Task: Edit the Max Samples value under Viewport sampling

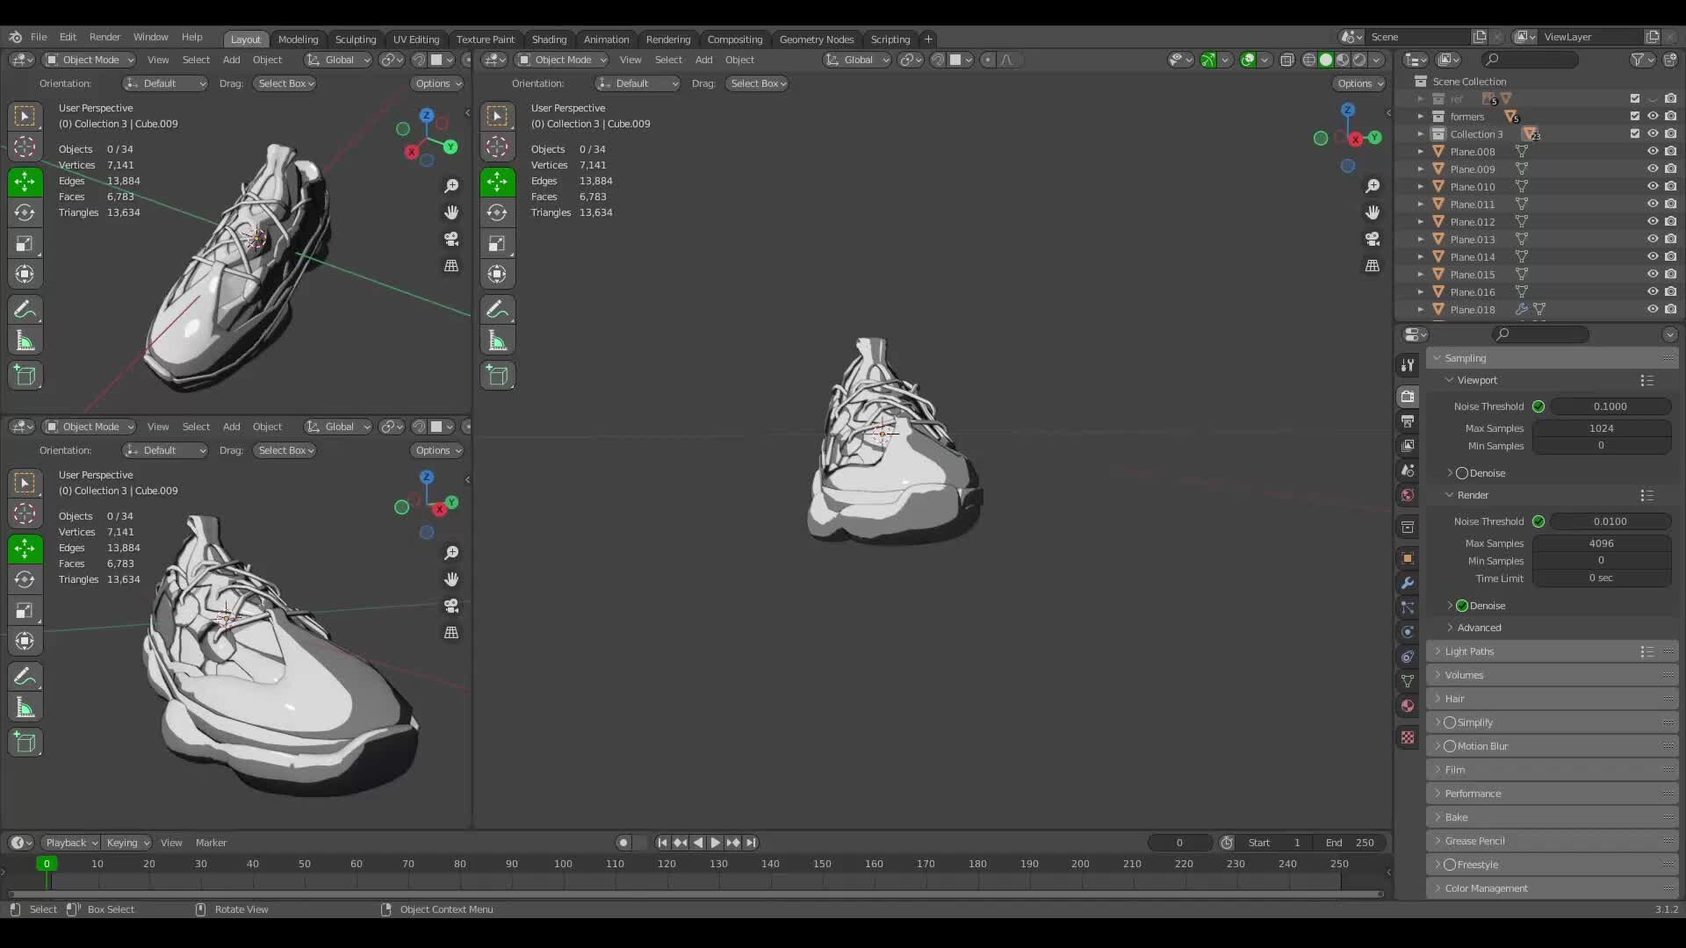Action: [1602, 427]
